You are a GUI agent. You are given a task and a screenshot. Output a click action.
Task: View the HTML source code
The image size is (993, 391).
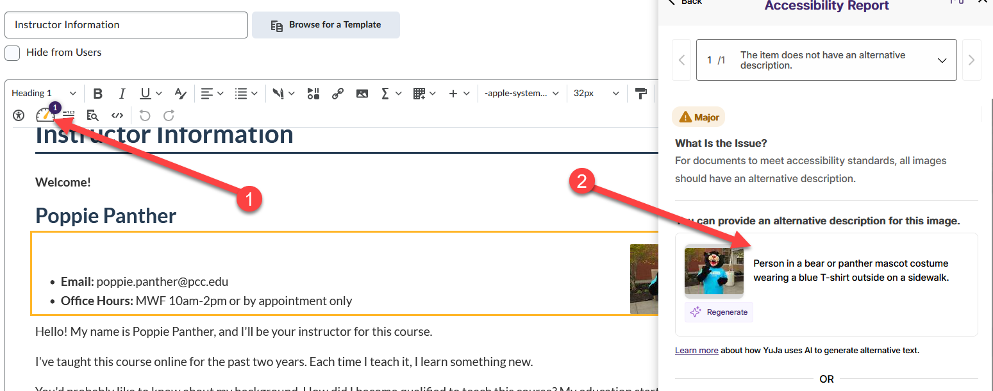tap(117, 115)
